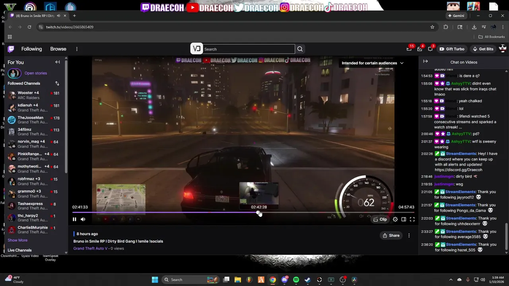509x286 pixels.
Task: Open whispers icon with 3 badge
Action: tap(431, 49)
